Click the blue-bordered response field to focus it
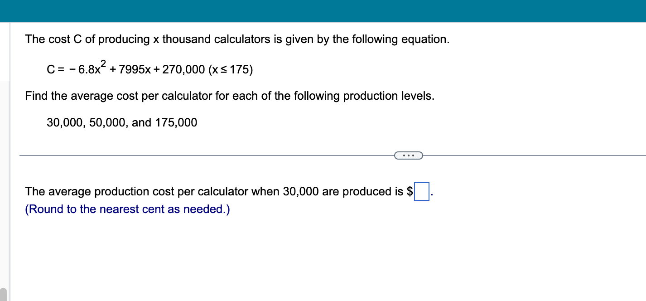This screenshot has height=301, width=646. (421, 191)
